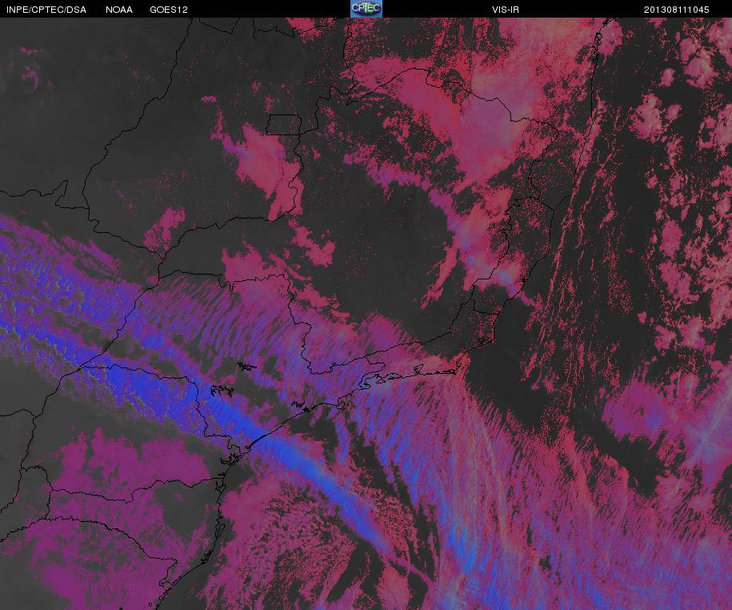The height and width of the screenshot is (610, 732).
Task: Click the NOAA label in header
Action: [x=119, y=10]
